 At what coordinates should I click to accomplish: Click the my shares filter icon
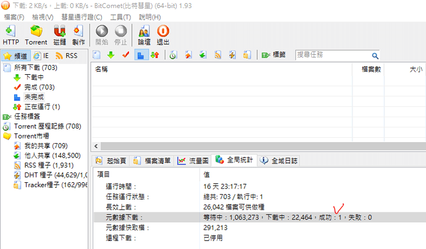click(188, 55)
